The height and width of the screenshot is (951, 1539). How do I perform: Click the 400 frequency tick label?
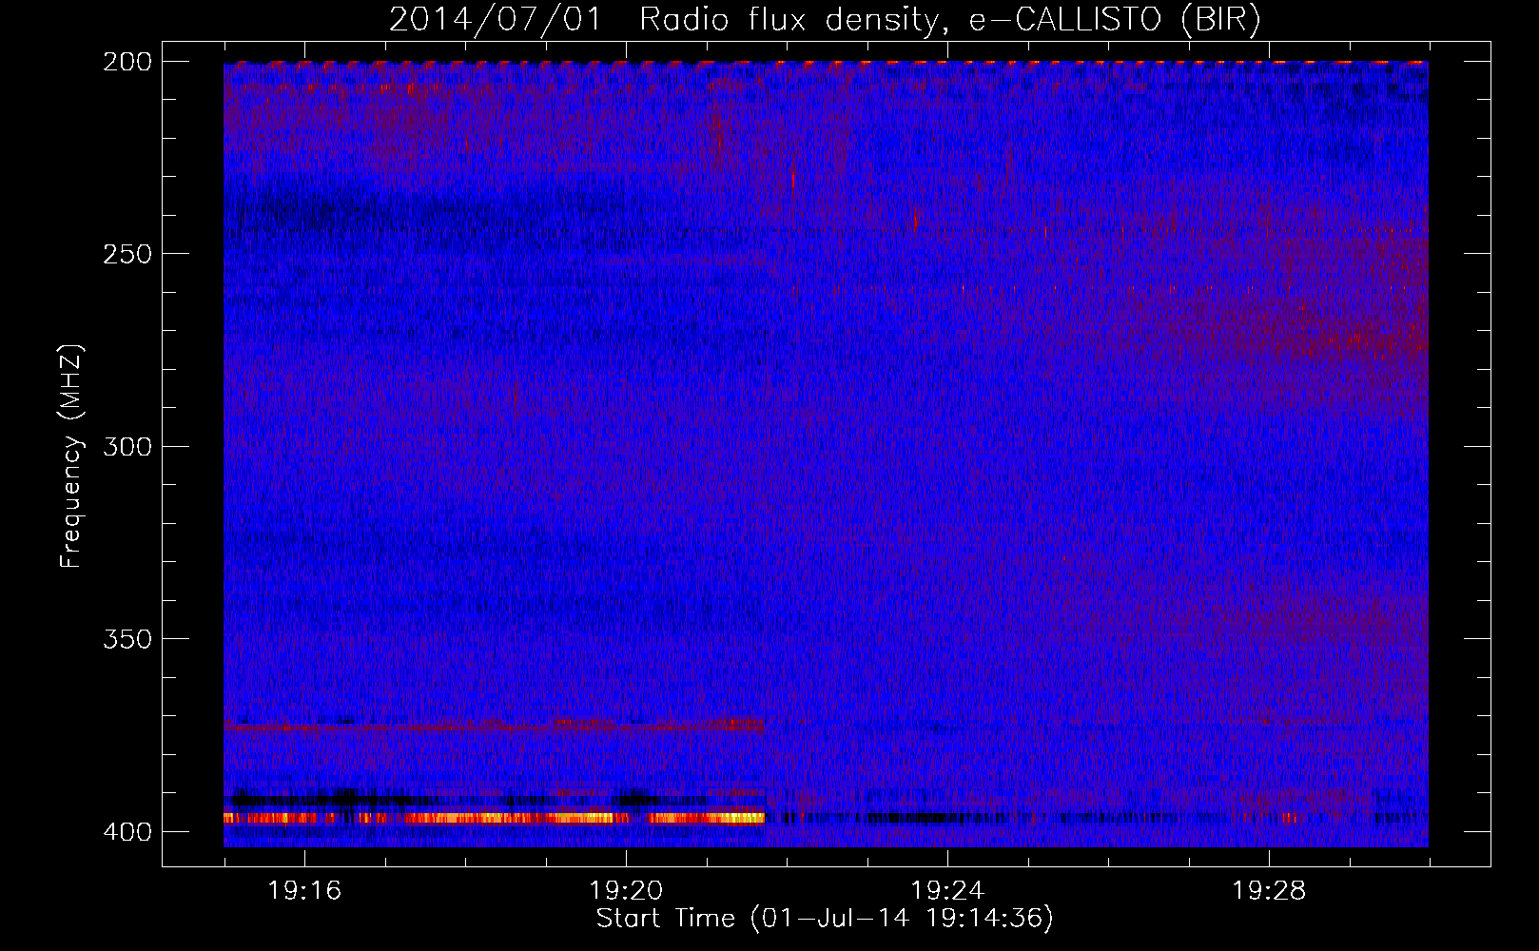127,831
